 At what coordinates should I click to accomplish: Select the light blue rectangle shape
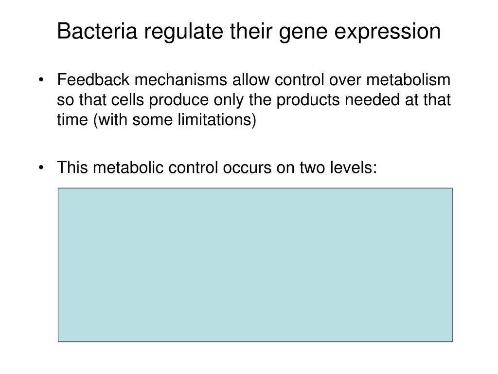255,264
